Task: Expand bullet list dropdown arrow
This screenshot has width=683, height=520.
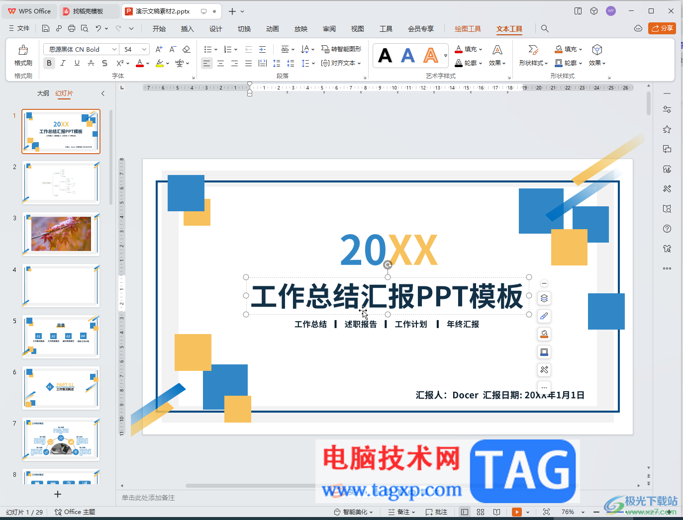Action: coord(216,50)
